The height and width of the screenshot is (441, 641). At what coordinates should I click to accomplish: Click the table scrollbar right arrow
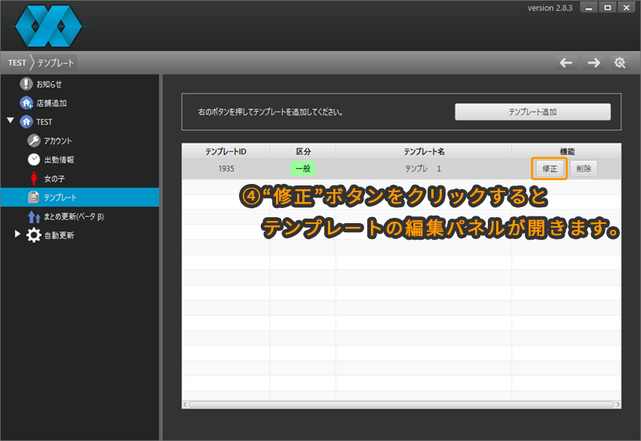(618, 404)
